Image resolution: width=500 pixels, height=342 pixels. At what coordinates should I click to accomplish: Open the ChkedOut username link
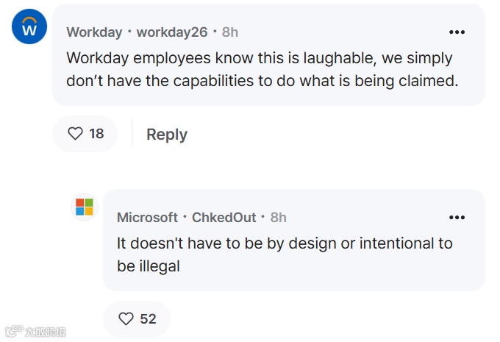(224, 217)
